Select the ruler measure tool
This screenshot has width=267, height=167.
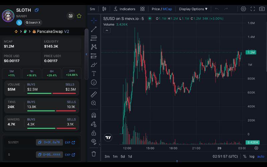(94, 94)
